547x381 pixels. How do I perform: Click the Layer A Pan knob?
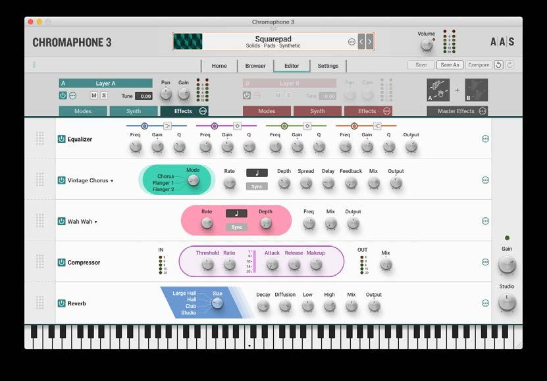tap(166, 93)
